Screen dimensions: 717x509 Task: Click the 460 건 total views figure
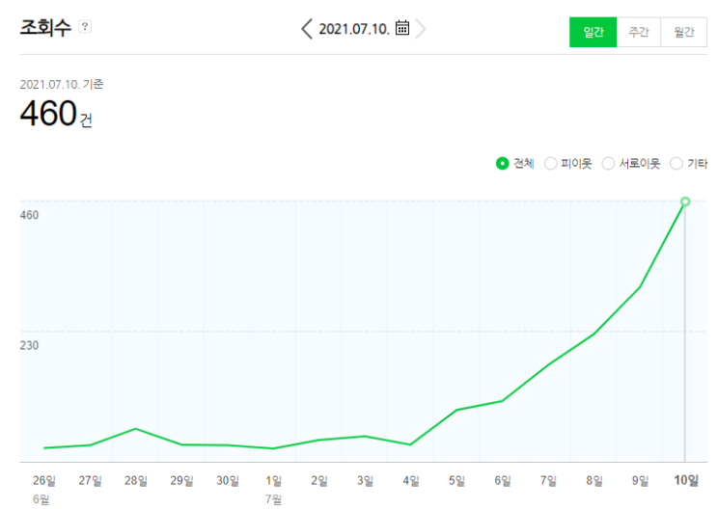[x=56, y=113]
